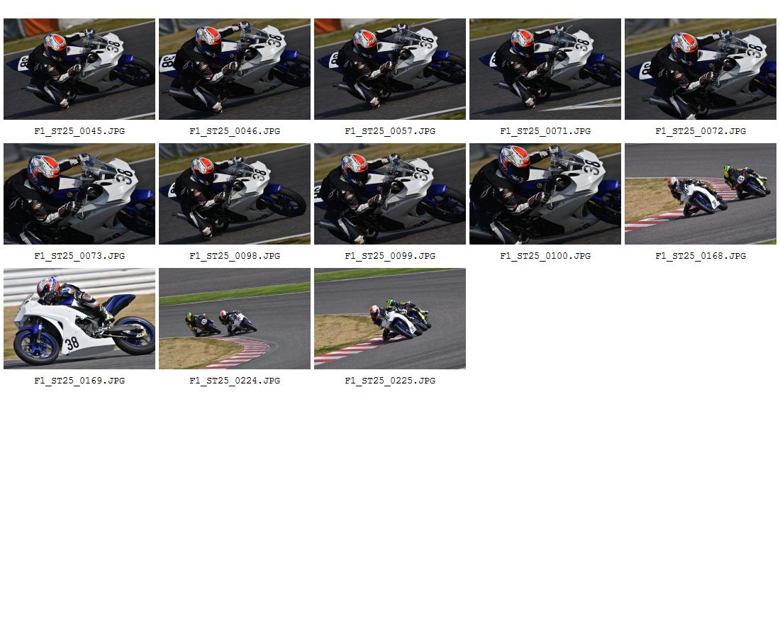Click the F1_ST25_0073.JPG thumbnail
This screenshot has height=638, width=780.
(x=79, y=194)
